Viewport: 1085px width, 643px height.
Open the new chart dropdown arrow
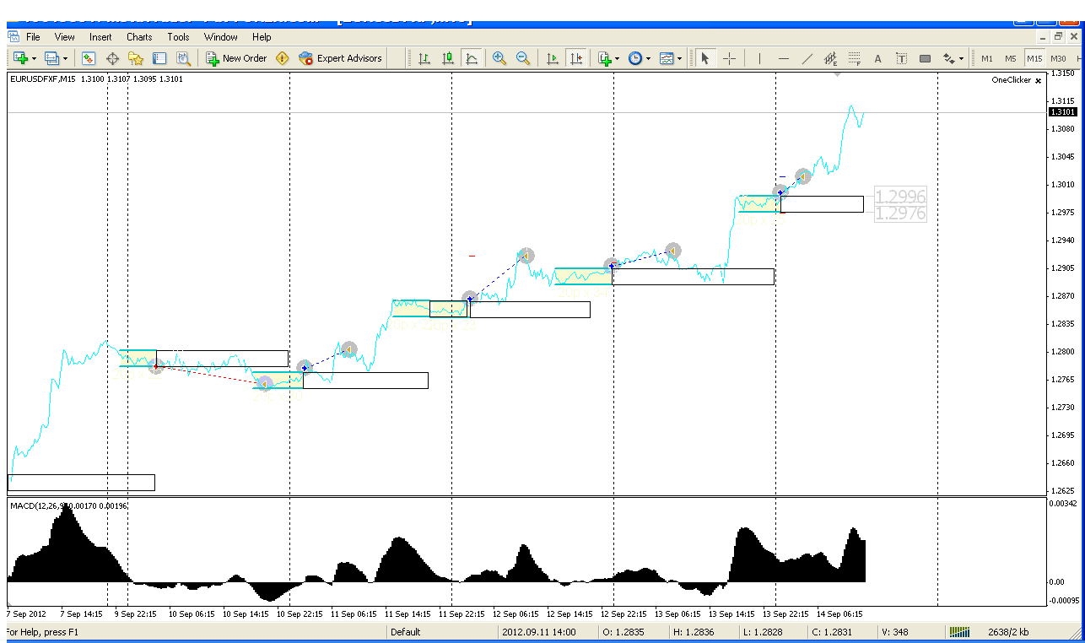click(34, 58)
